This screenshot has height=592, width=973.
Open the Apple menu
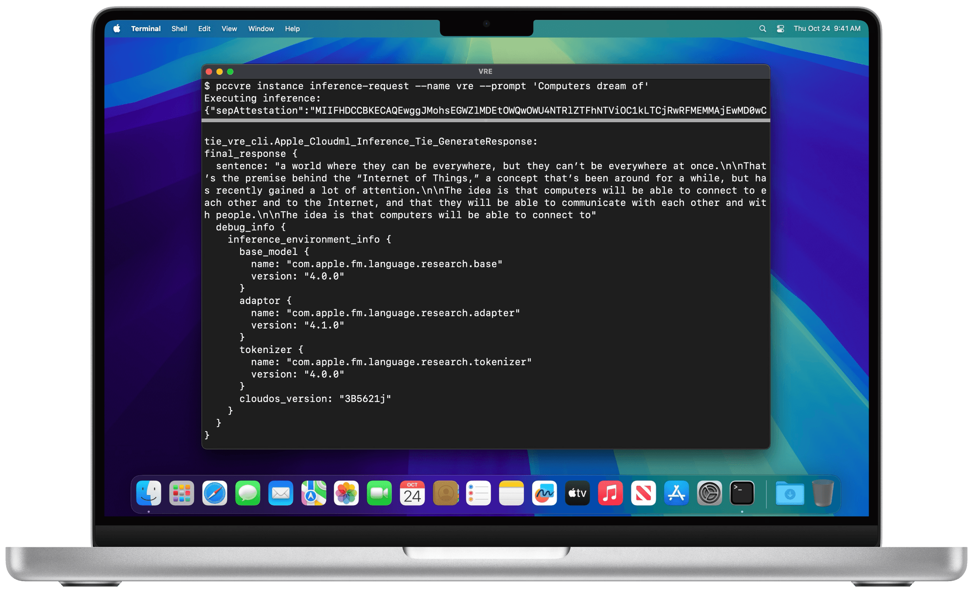(x=116, y=28)
